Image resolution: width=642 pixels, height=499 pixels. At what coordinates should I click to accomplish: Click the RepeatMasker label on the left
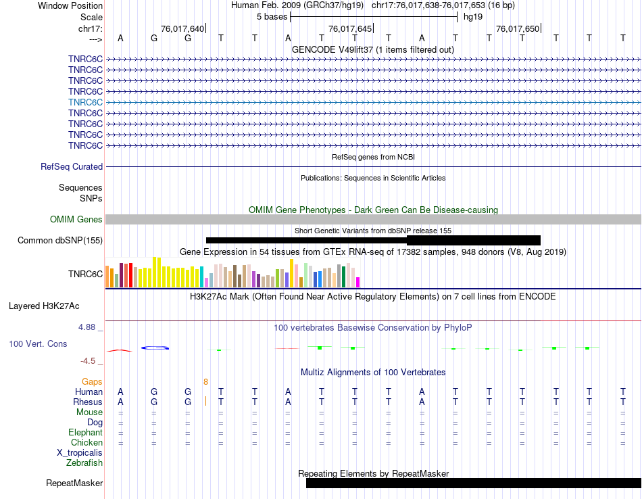tap(74, 483)
